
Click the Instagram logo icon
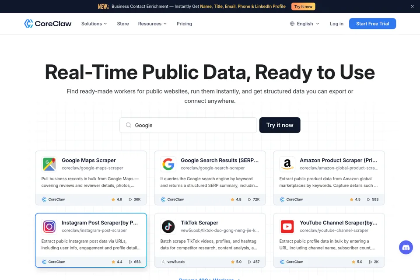tap(49, 227)
